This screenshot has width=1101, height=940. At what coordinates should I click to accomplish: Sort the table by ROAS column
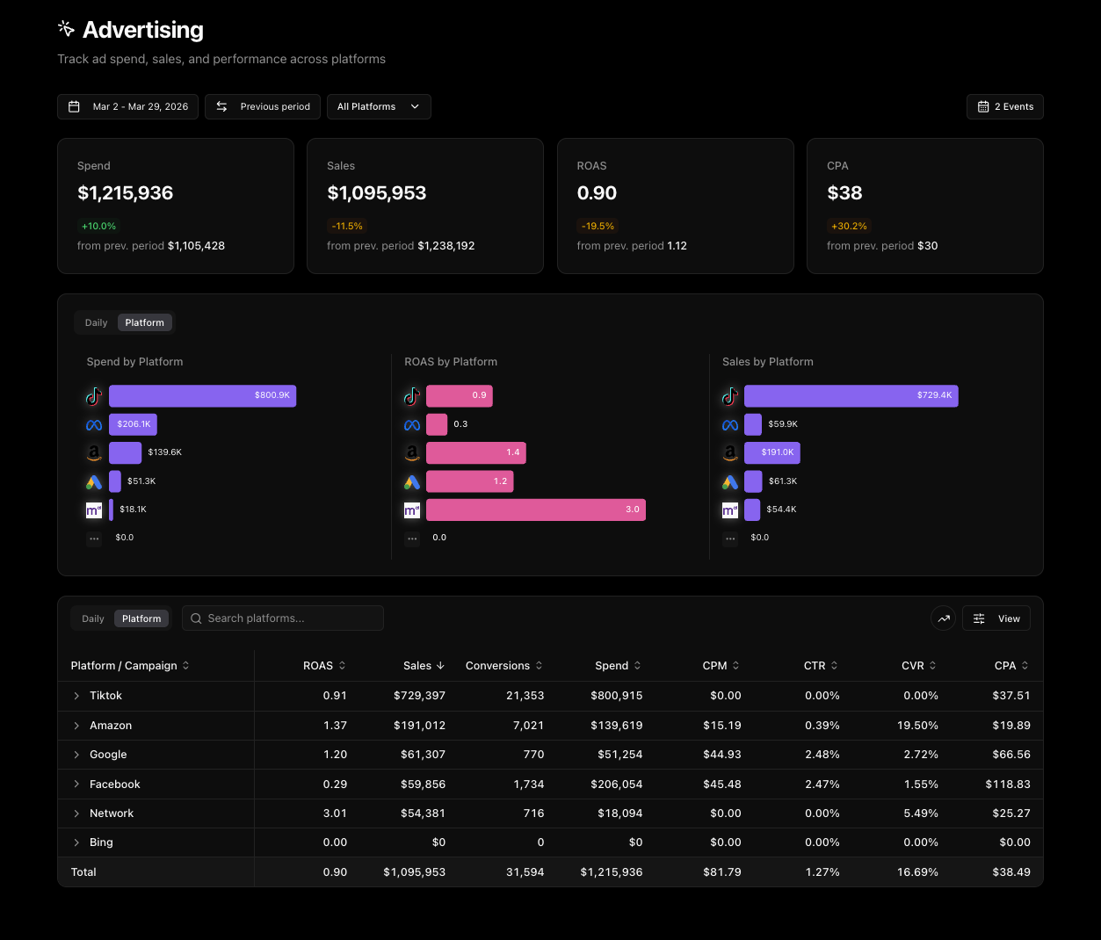323,665
